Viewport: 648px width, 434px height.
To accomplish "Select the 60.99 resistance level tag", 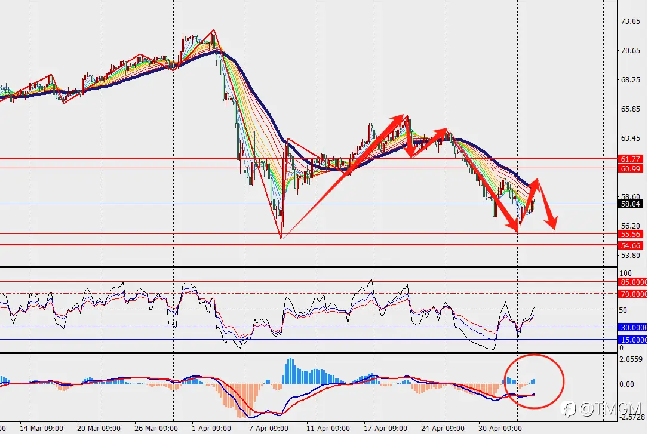I will [x=630, y=168].
